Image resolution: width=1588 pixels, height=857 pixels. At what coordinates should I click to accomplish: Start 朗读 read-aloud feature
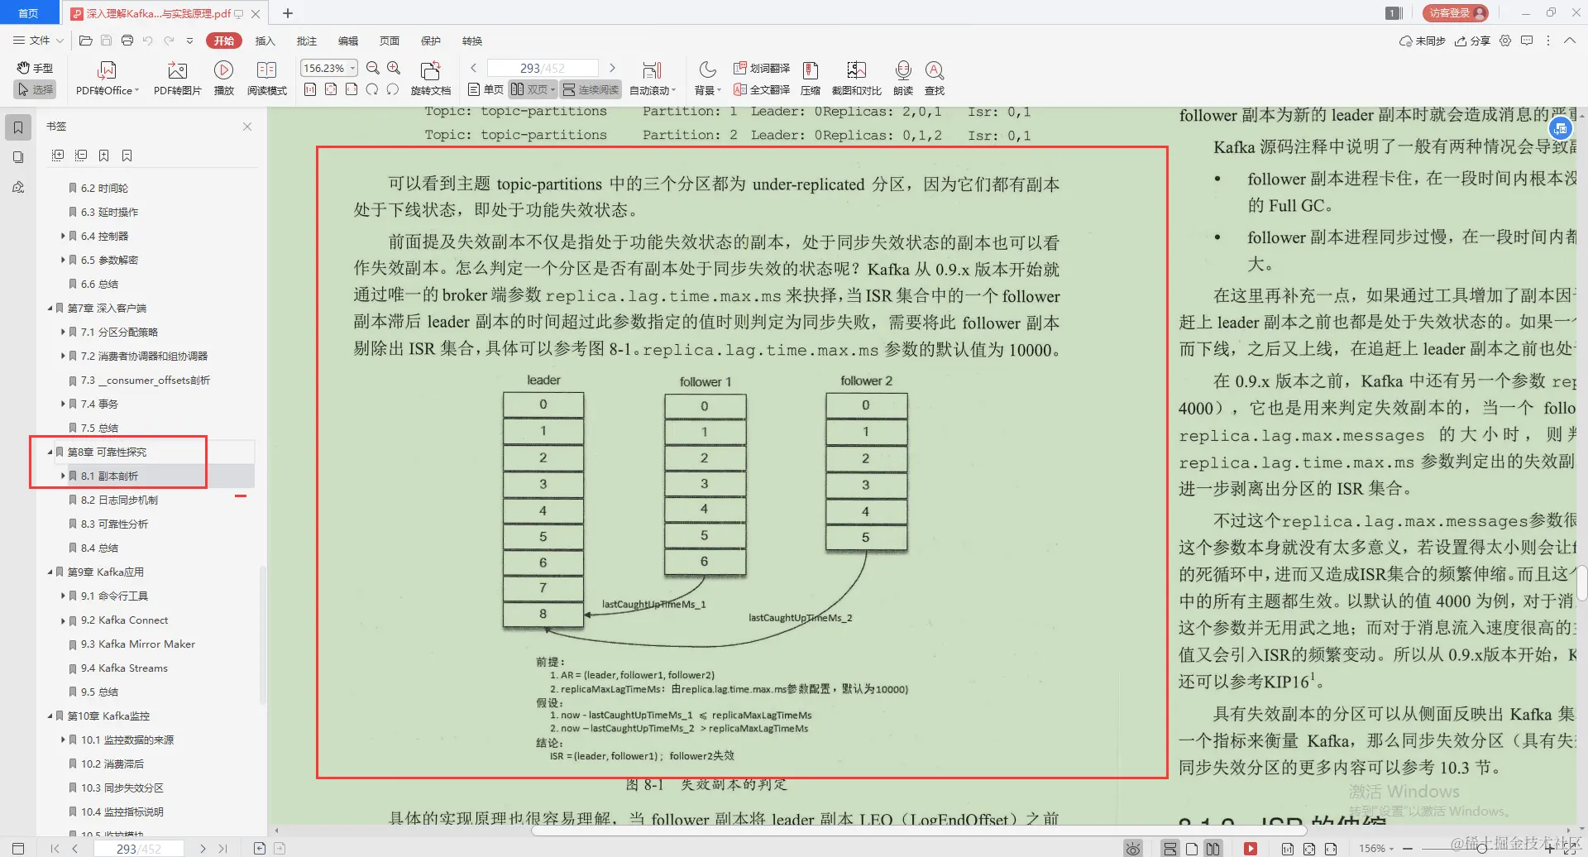902,77
